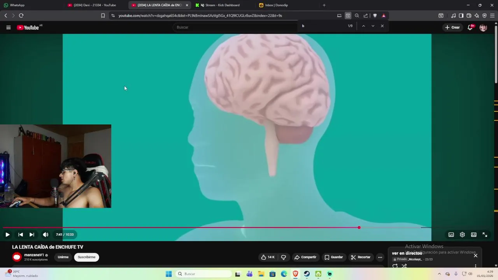Open Brave Rewards triangle icon
Viewport: 498px width, 280px height.
click(x=384, y=16)
